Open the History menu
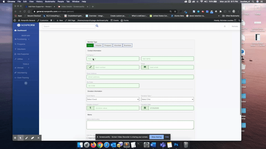 39,2
